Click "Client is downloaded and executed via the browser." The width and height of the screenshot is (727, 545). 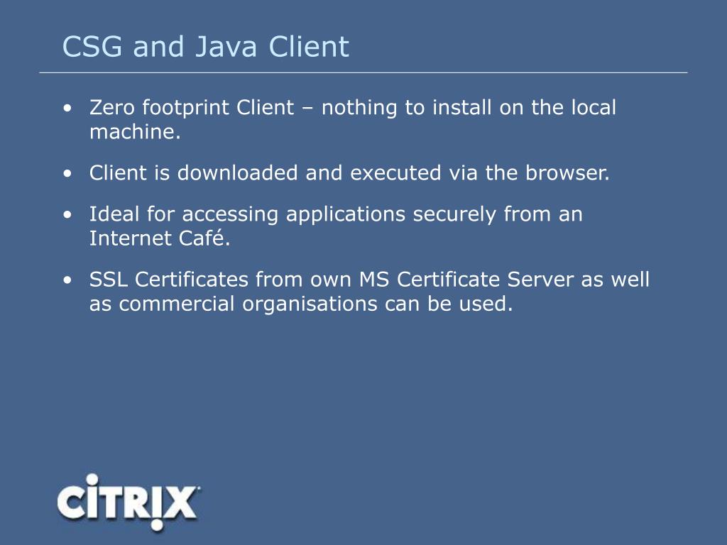(349, 173)
